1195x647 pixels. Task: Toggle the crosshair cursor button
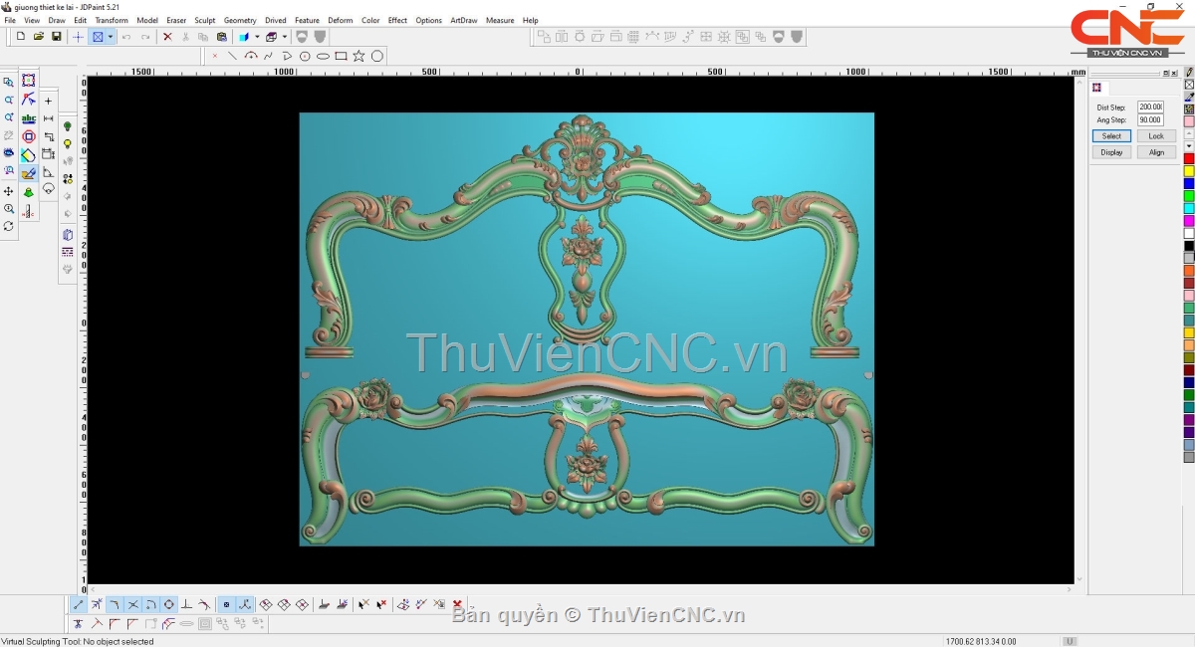point(79,37)
